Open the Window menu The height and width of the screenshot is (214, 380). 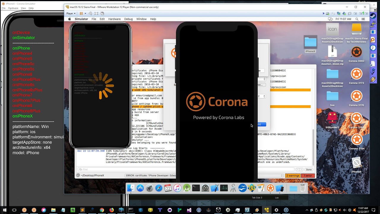(x=141, y=19)
